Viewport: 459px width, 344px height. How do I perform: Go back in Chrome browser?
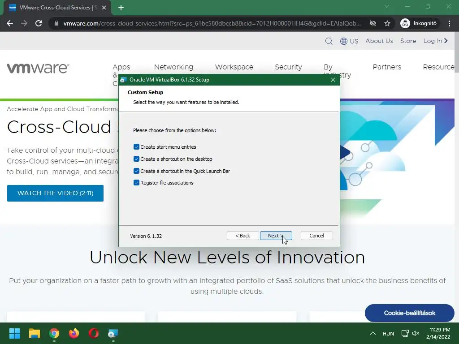point(10,23)
